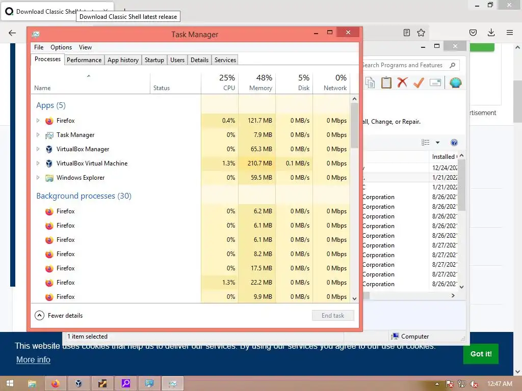Open Firefox downloads arrow icon
This screenshot has width=522, height=391.
491,33
